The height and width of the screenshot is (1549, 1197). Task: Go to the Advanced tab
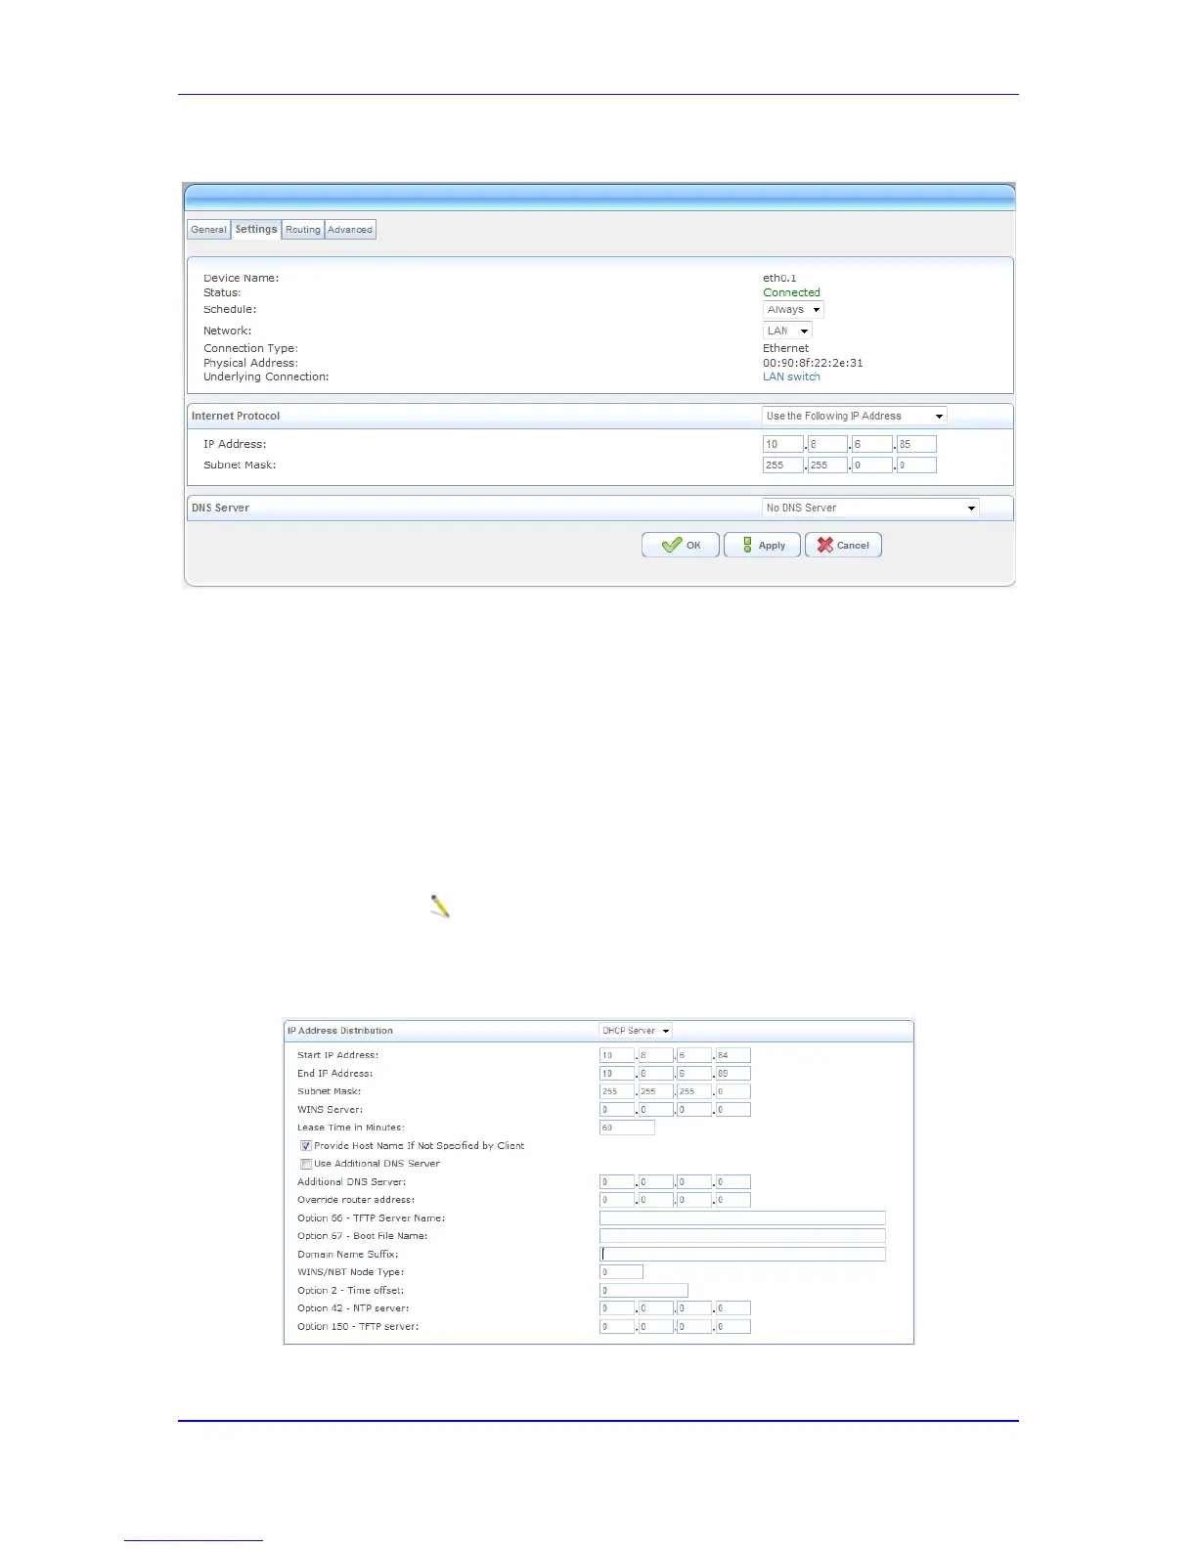[x=350, y=230]
